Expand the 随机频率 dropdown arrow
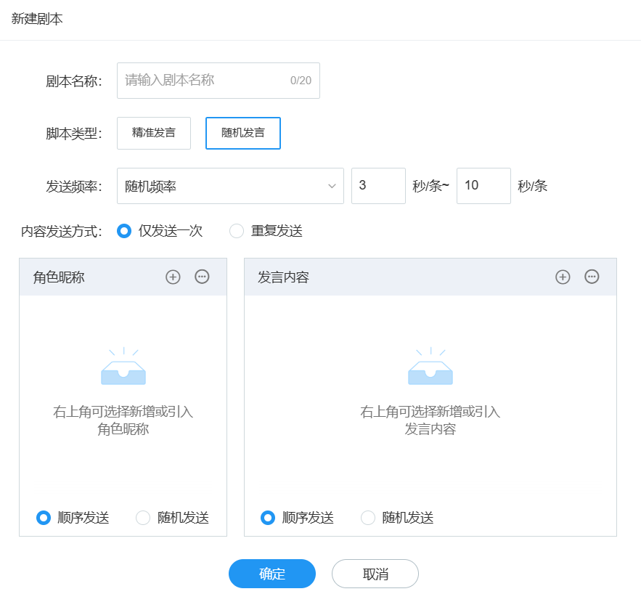 pyautogui.click(x=332, y=187)
